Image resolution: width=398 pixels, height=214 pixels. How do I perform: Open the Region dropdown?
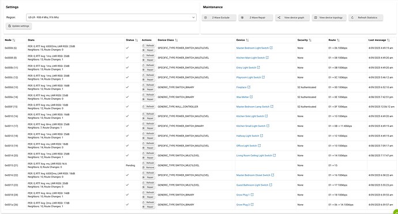[x=111, y=17]
